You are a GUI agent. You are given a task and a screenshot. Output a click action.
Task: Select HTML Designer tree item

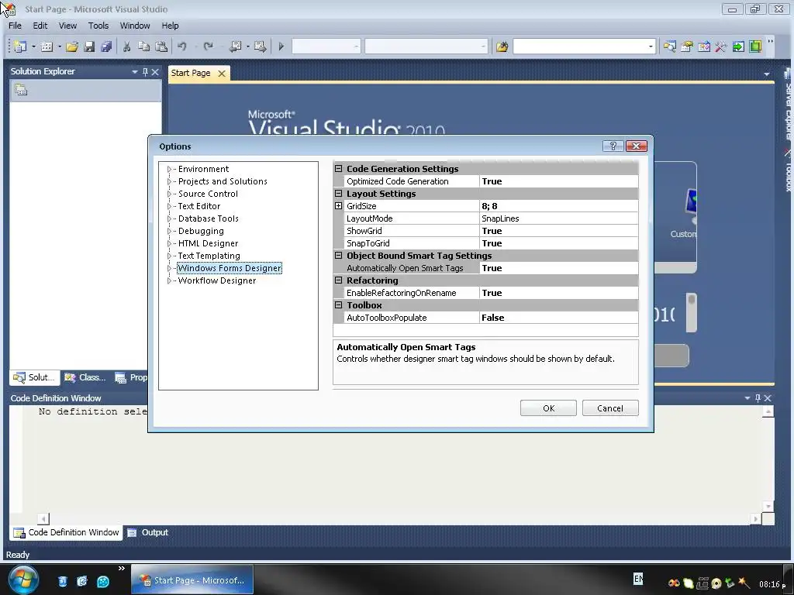(x=208, y=243)
